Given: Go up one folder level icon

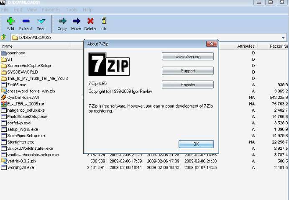Looking at the screenshot, I should (3, 37).
